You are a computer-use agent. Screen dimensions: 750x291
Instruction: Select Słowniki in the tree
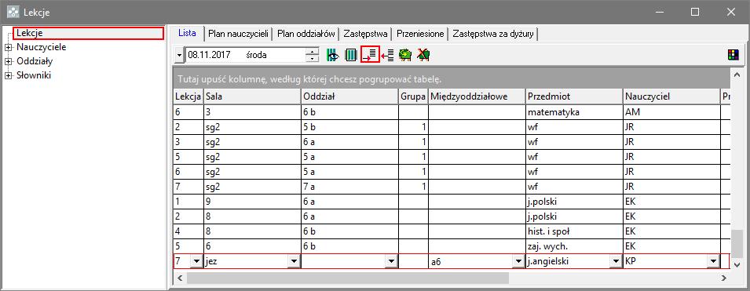(34, 75)
